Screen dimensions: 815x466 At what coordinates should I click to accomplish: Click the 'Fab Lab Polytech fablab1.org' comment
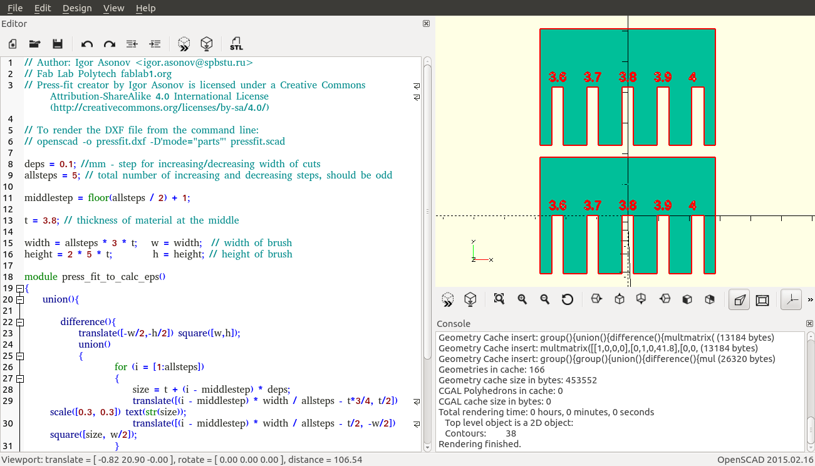[x=98, y=74]
